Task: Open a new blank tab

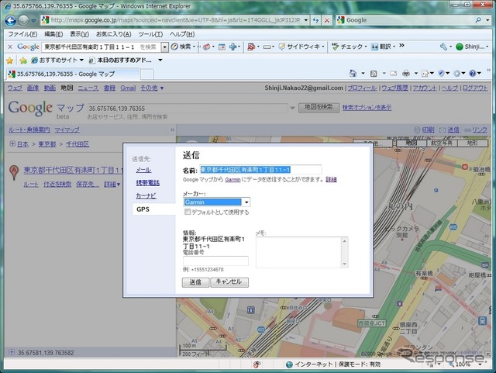Action: coord(146,74)
